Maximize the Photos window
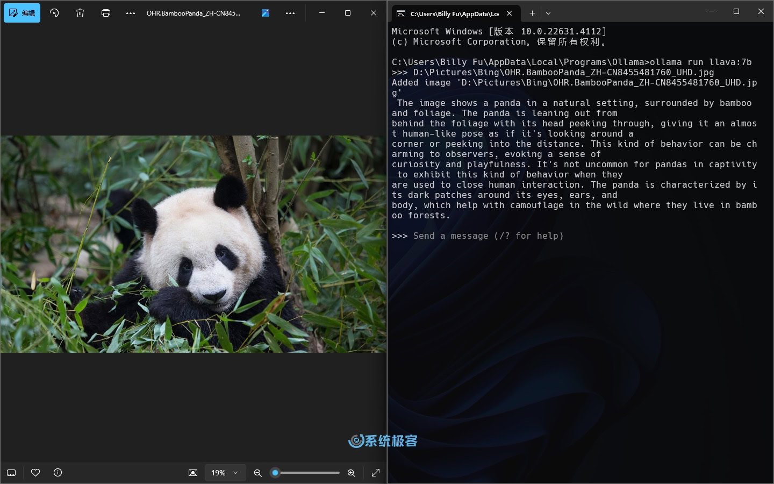774x484 pixels. pos(348,13)
